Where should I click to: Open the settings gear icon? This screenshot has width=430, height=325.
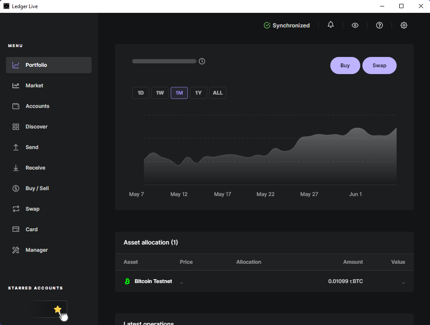[403, 25]
